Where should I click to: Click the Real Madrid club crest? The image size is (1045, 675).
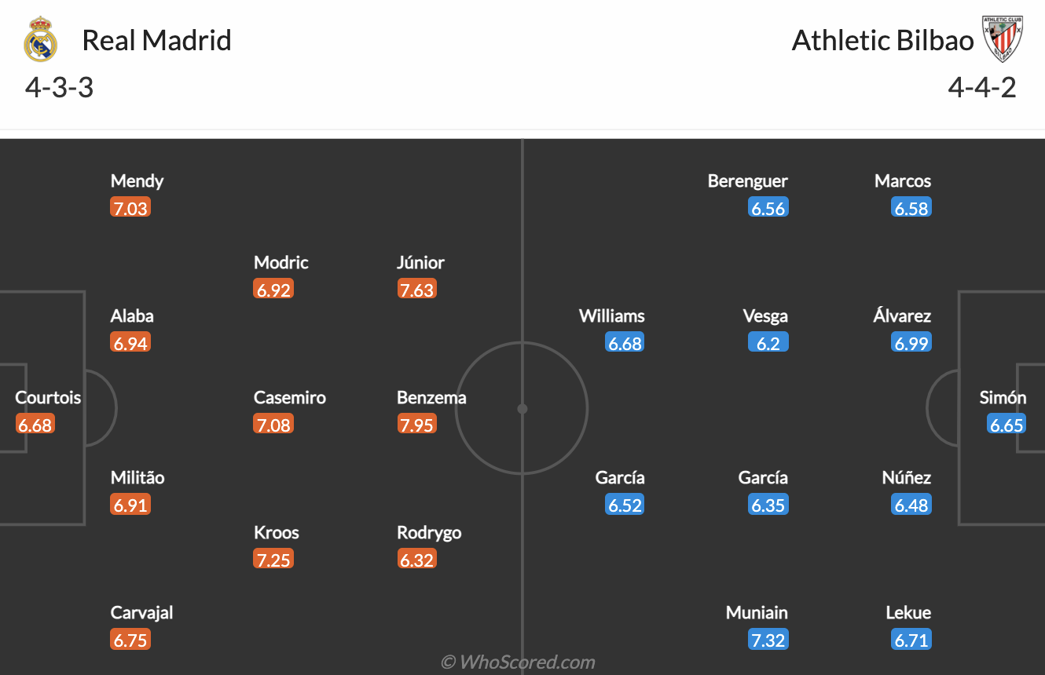coord(41,39)
